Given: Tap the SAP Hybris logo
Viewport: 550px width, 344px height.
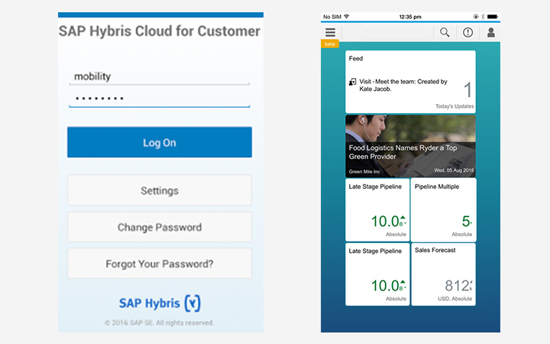Looking at the screenshot, I should 160,303.
